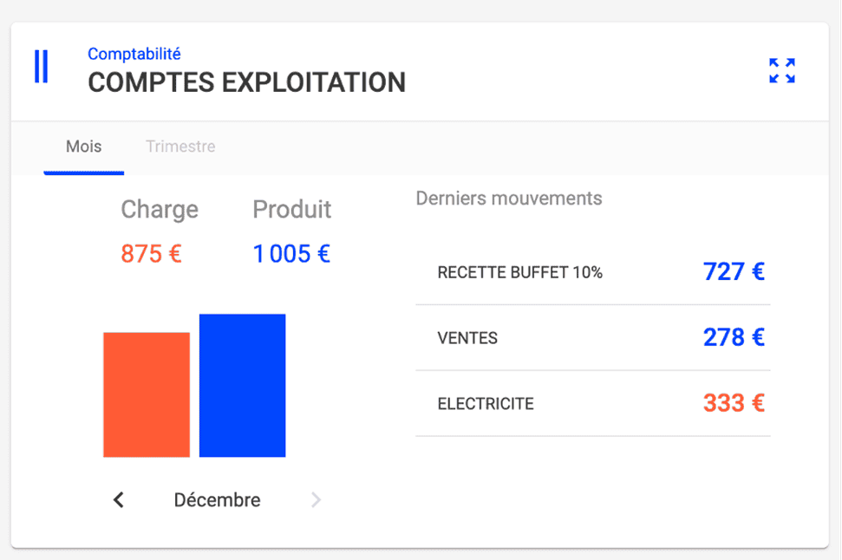Click the 278 € amount
Screen dimensions: 842x560
734,337
